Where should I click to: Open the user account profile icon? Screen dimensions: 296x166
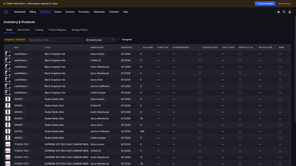point(290,12)
